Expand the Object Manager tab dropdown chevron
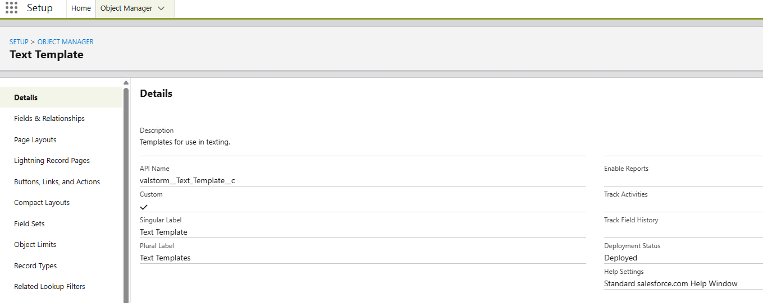 pos(162,8)
